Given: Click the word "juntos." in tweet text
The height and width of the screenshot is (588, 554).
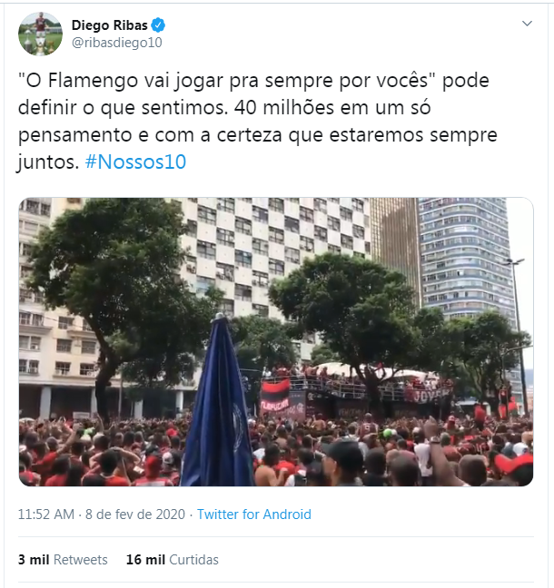Looking at the screenshot, I should pos(48,162).
